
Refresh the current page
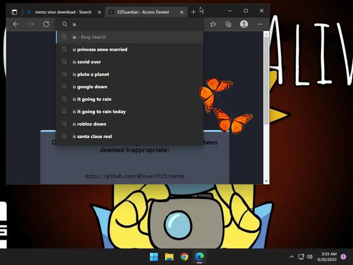pyautogui.click(x=46, y=24)
